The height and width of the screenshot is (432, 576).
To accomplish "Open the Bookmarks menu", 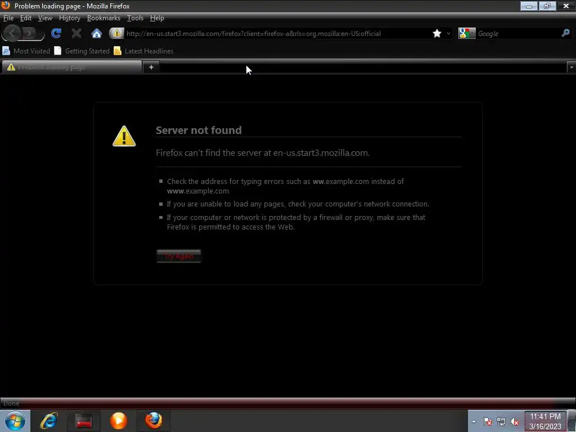I will click(x=103, y=18).
